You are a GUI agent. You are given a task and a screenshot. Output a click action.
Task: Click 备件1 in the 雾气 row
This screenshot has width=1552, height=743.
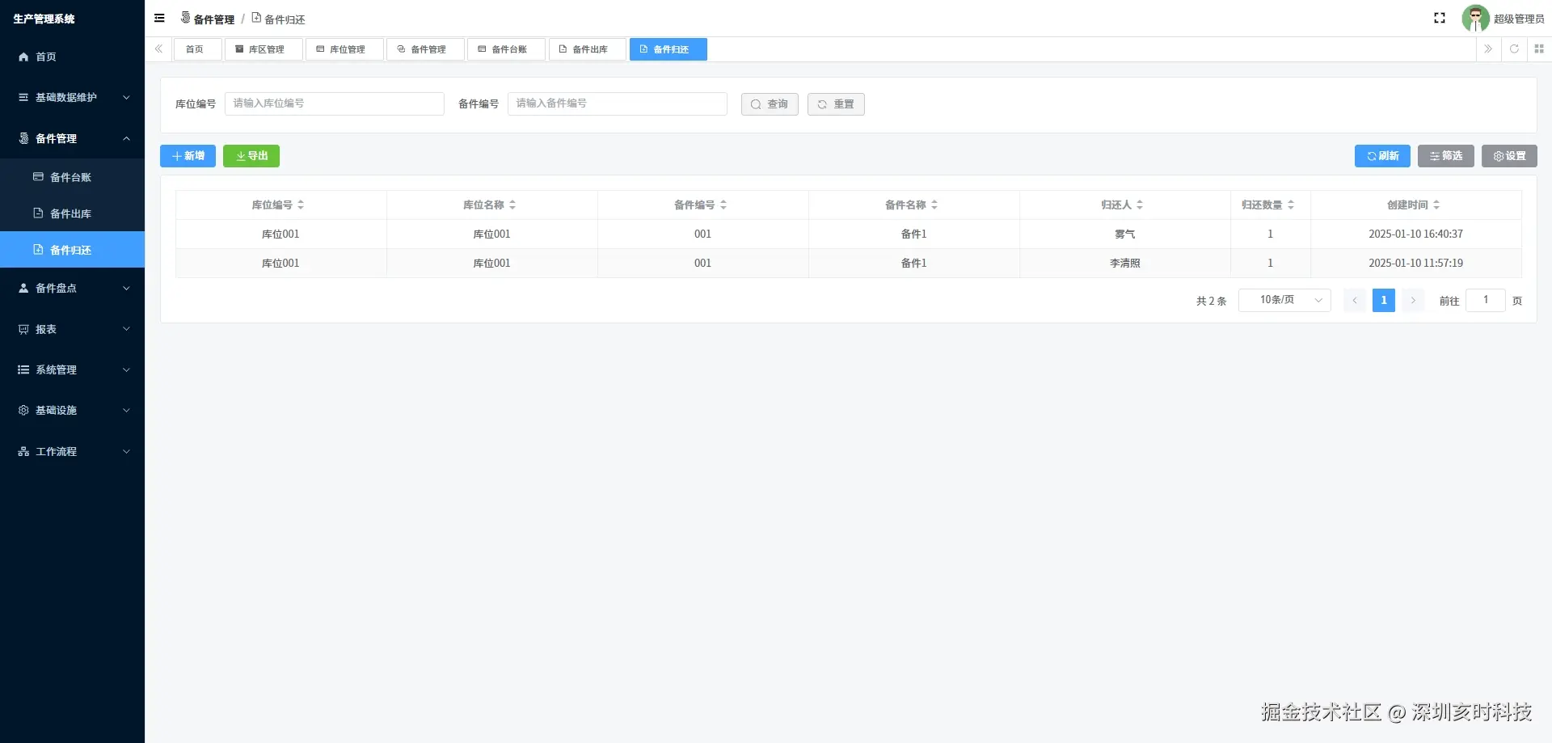[914, 234]
